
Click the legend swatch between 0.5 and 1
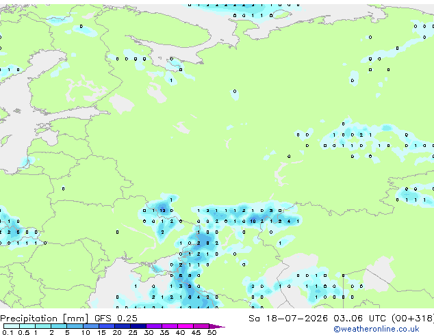click(x=27, y=326)
